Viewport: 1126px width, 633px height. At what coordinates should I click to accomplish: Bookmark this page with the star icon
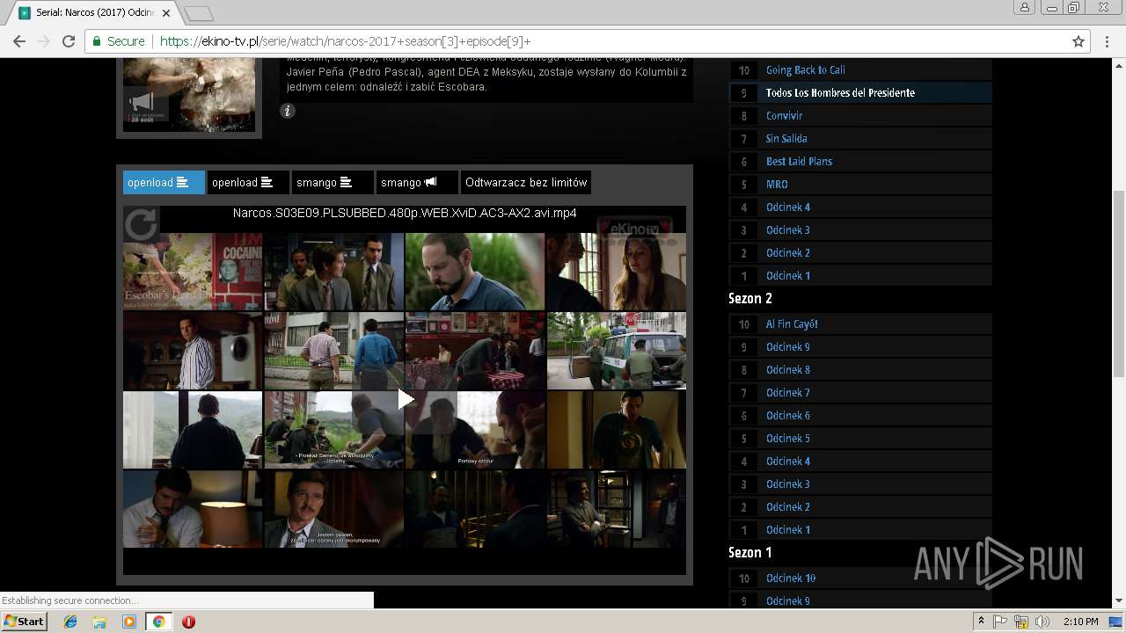1078,41
